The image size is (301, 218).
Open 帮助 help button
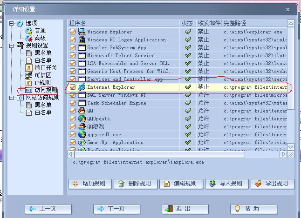[254, 209]
